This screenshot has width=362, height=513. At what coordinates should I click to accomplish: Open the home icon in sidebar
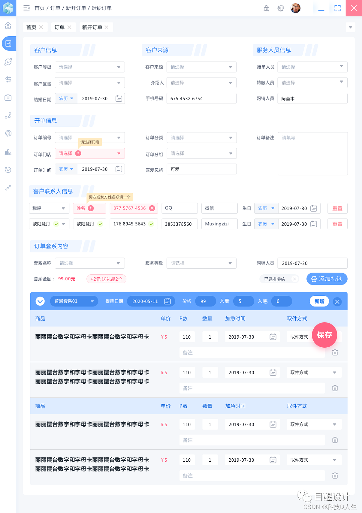click(8, 25)
